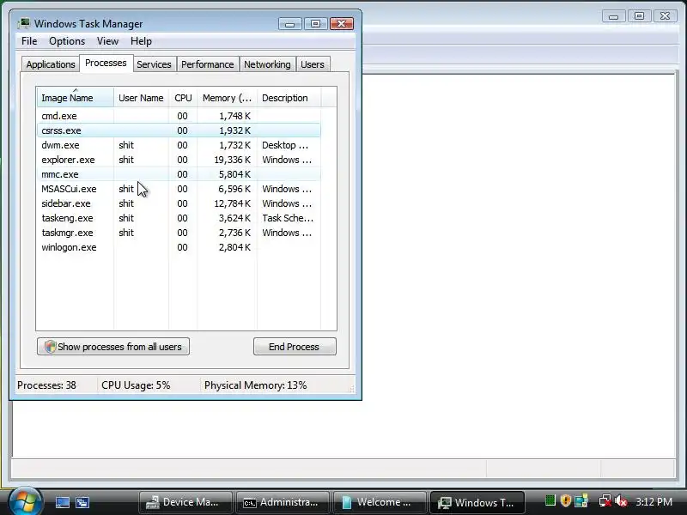Select the taskmgr.exe process
The image size is (687, 515).
[179, 233]
